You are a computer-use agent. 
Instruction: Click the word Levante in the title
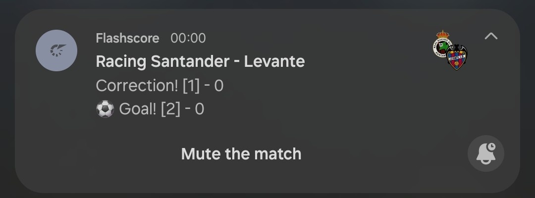[274, 61]
